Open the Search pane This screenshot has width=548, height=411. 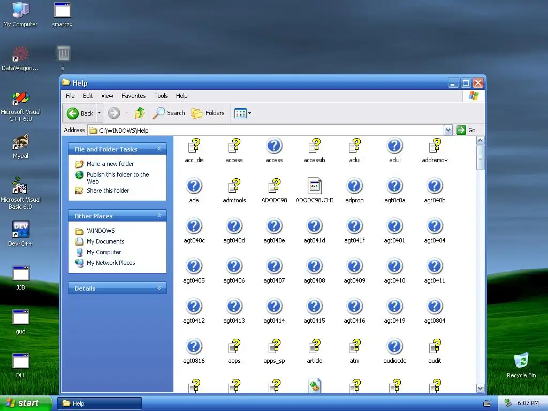click(169, 113)
